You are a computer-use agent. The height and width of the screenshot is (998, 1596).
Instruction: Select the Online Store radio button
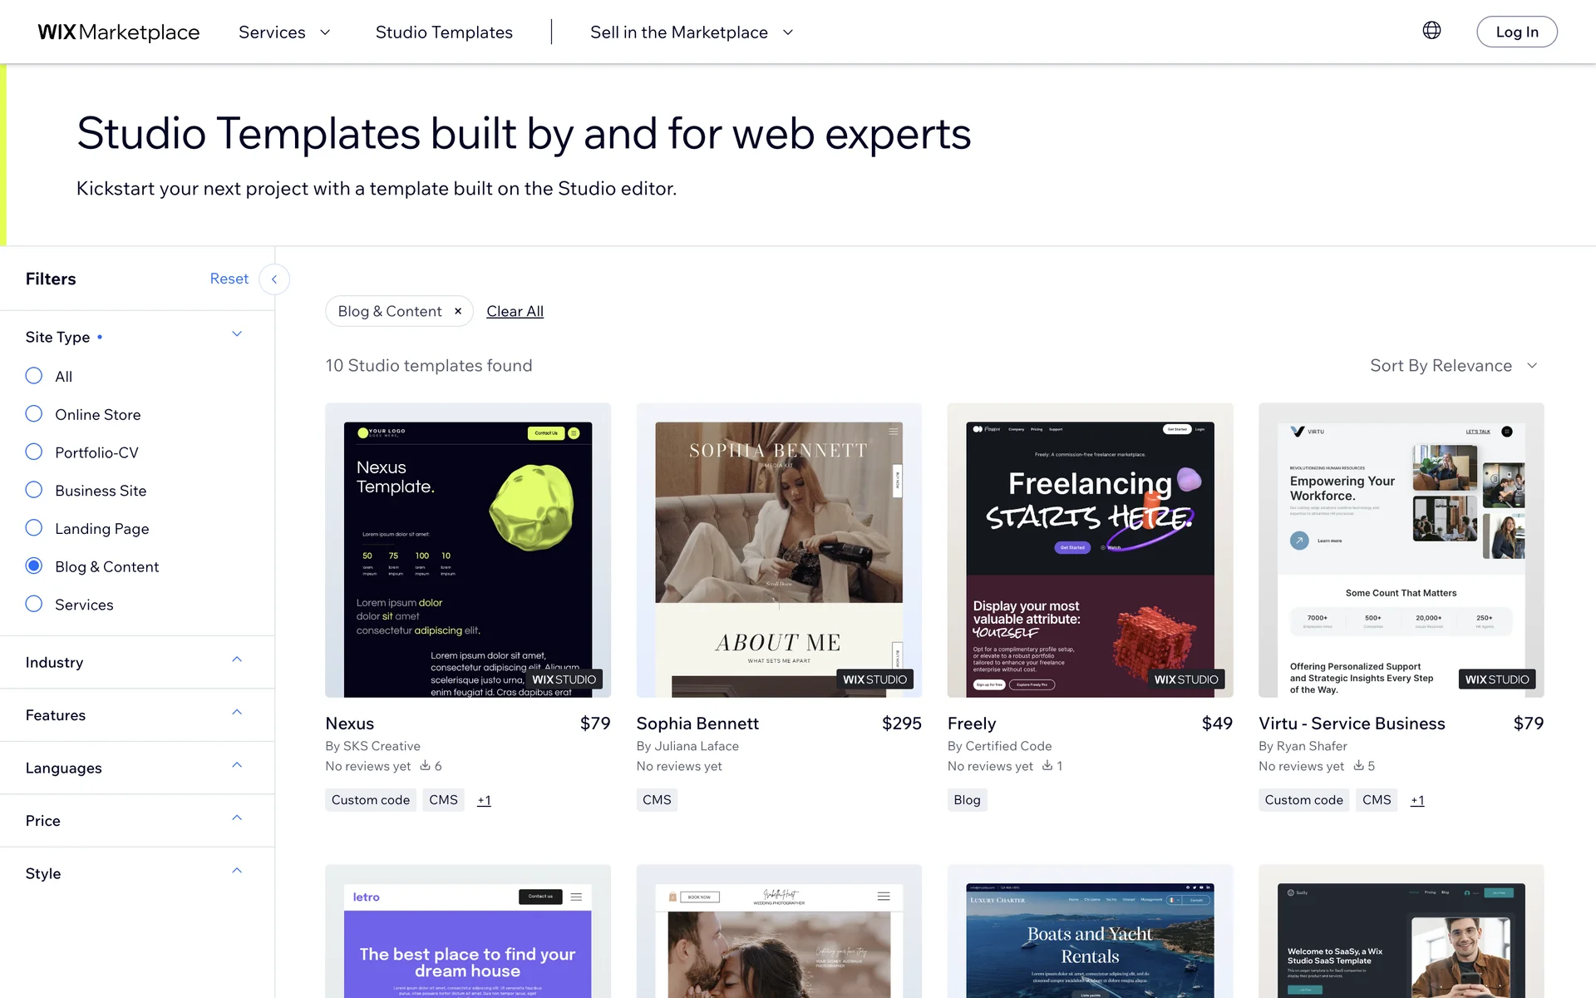pos(34,414)
